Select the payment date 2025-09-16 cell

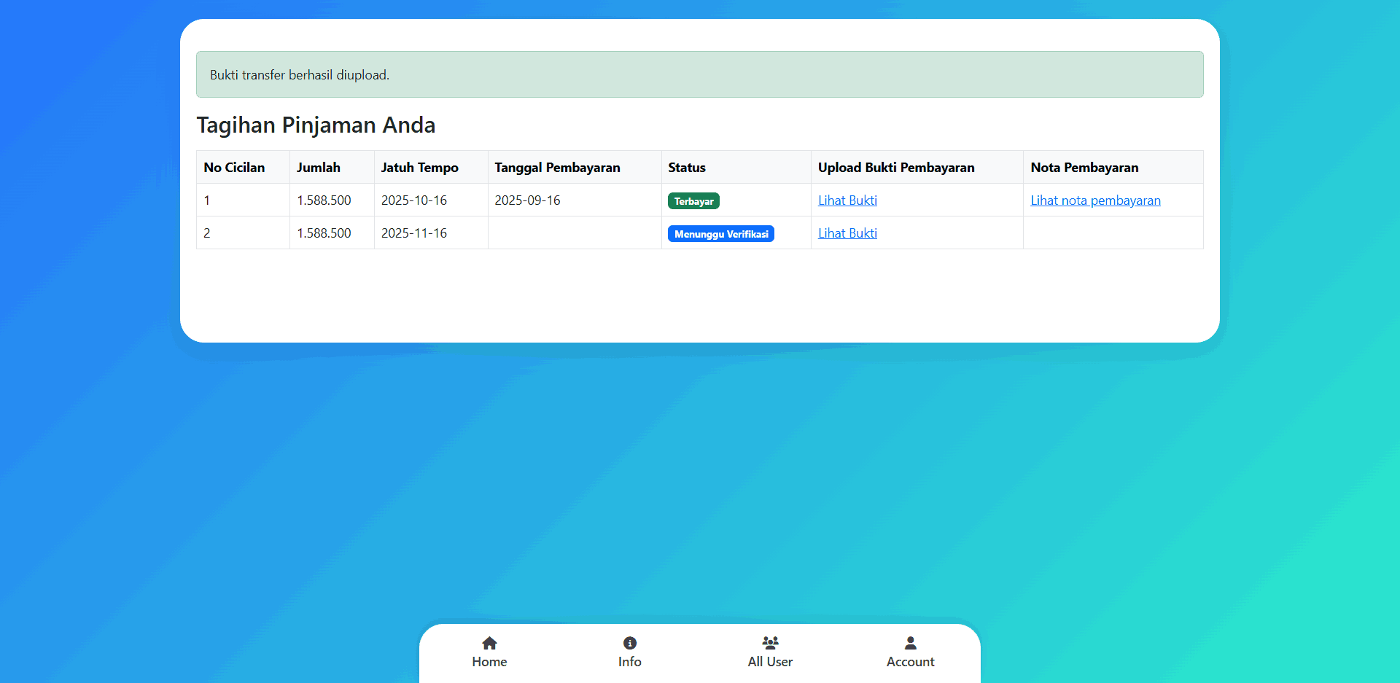[x=527, y=200]
